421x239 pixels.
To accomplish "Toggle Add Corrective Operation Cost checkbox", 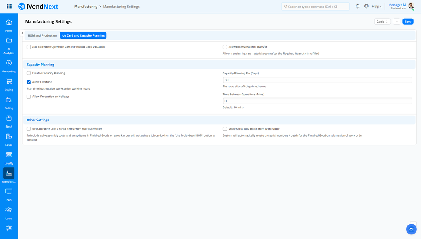I will 29,47.
